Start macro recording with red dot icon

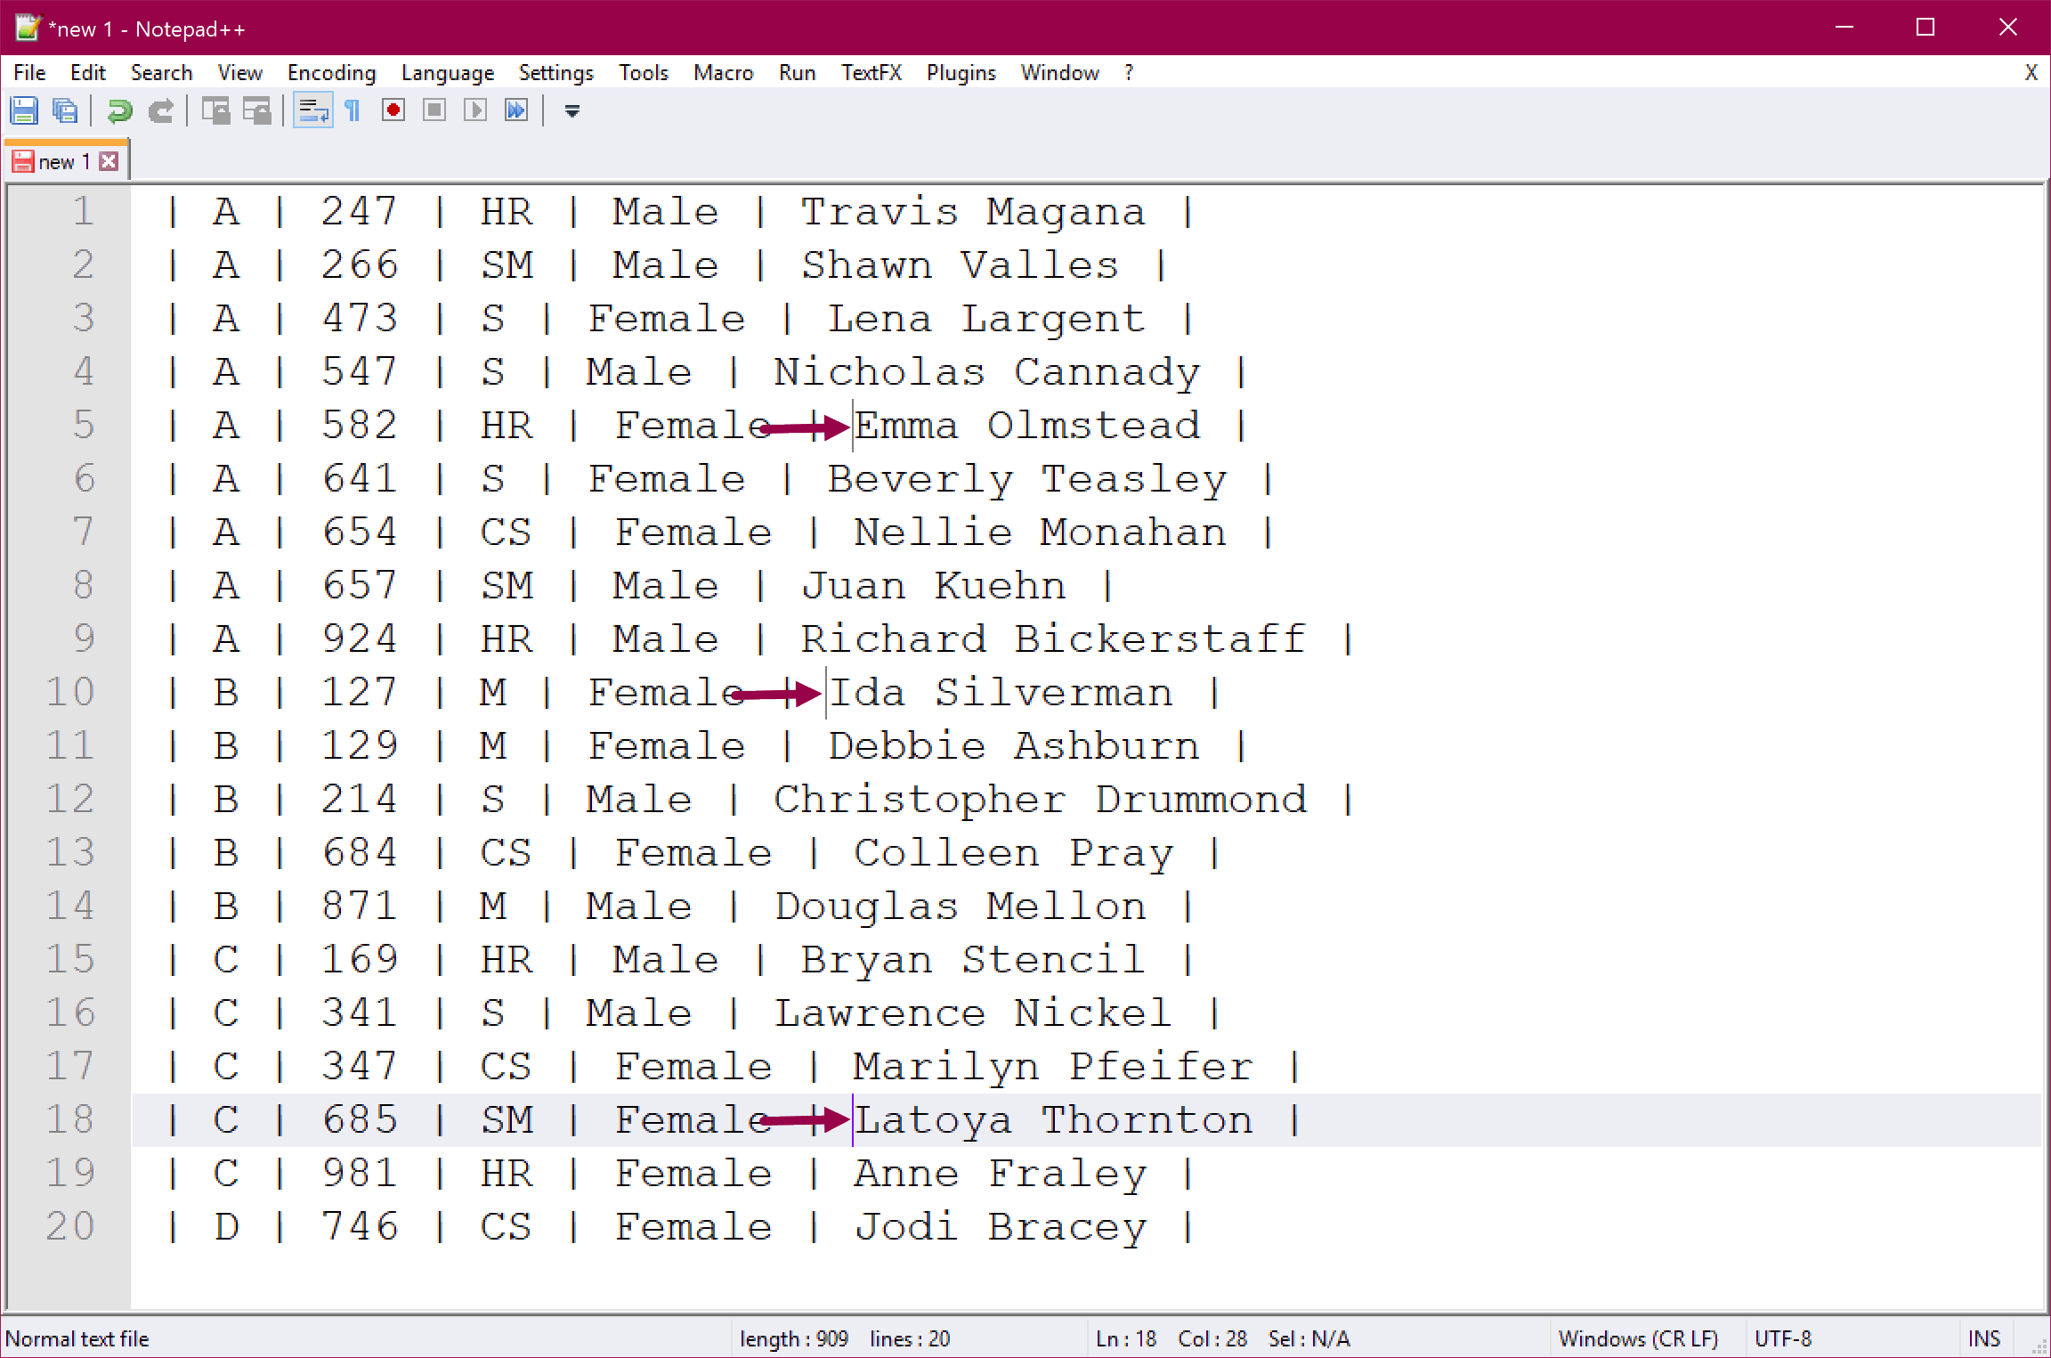(393, 110)
